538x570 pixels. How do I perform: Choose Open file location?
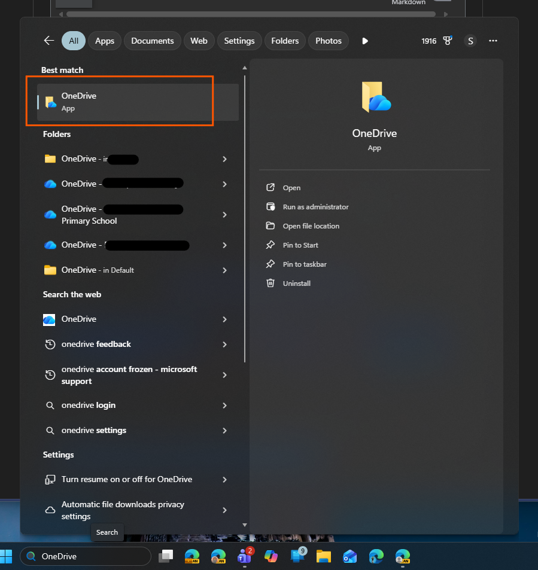point(311,226)
